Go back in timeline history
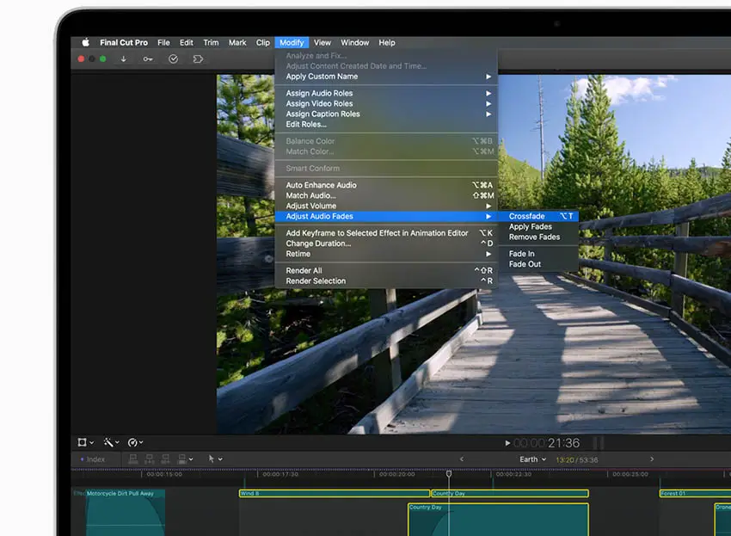 click(x=462, y=459)
